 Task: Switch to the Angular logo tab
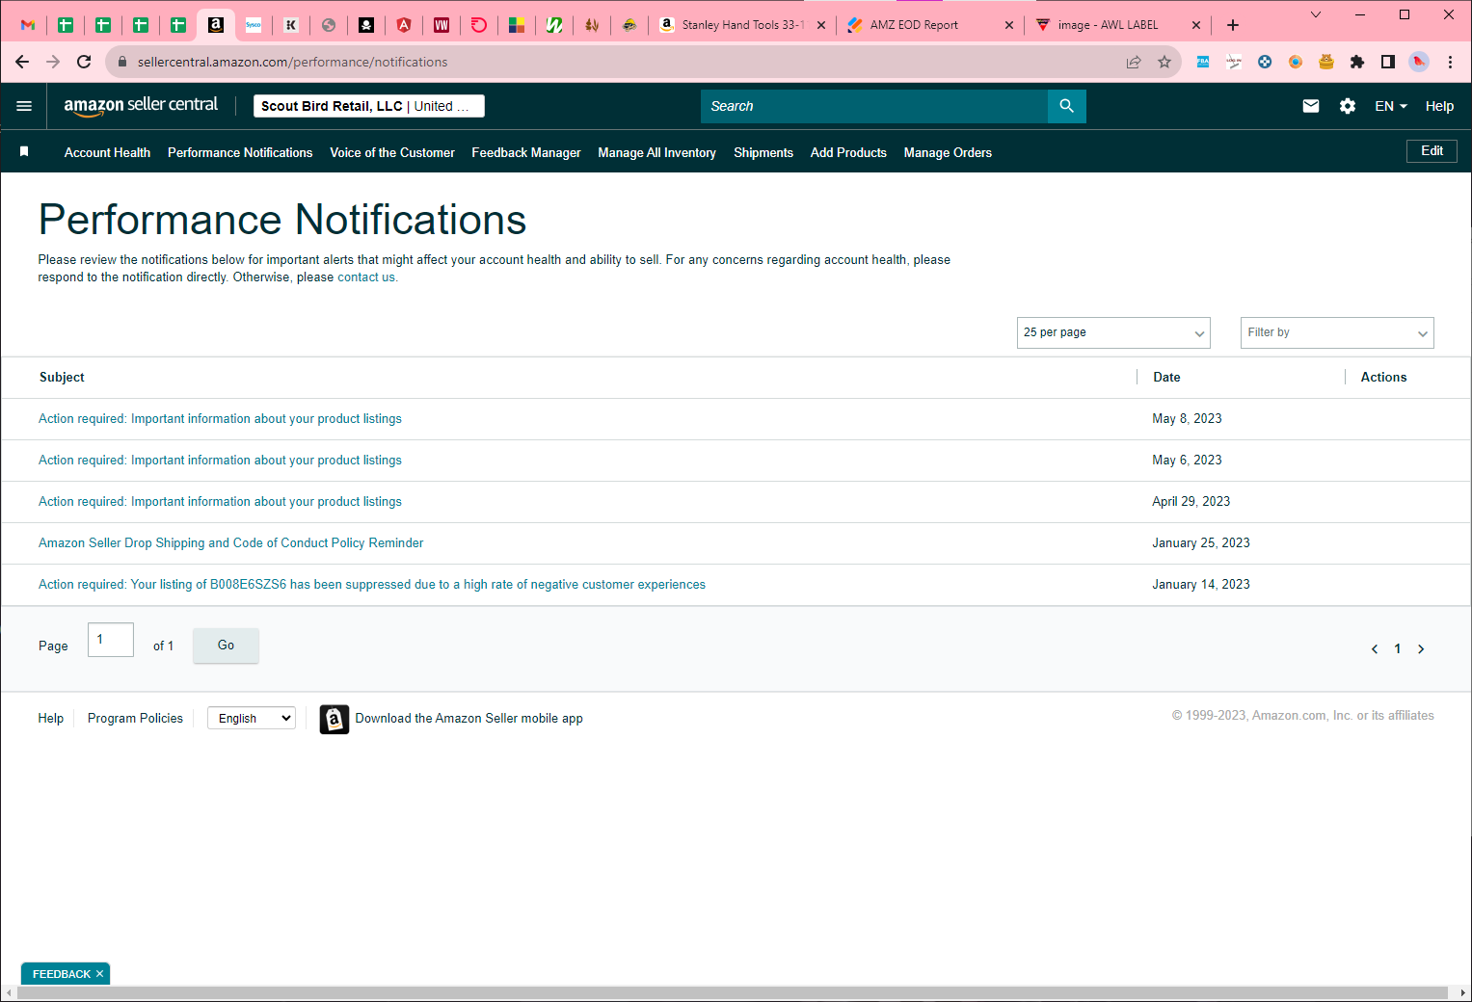pos(404,25)
